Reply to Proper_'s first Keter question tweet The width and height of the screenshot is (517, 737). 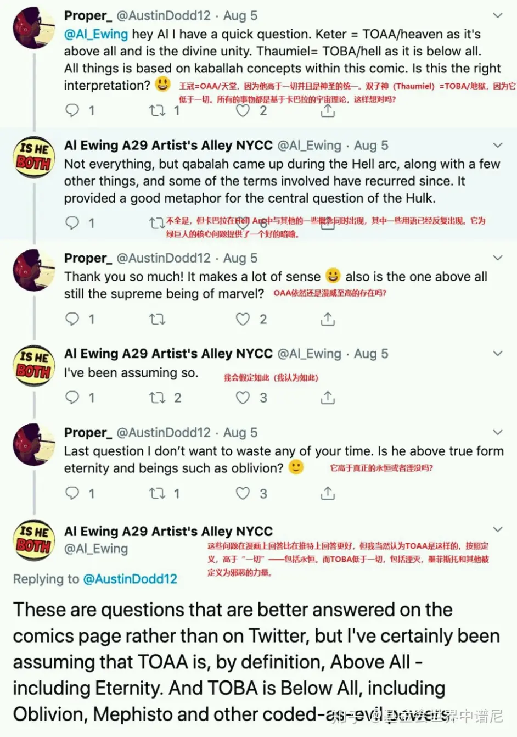(72, 110)
